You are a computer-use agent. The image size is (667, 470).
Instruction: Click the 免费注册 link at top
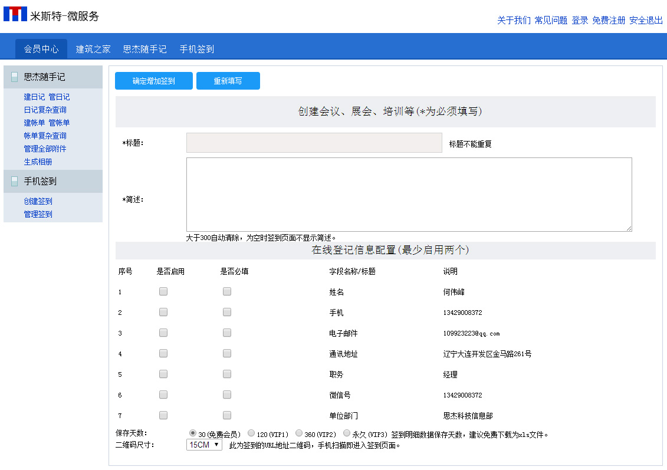[x=609, y=19]
